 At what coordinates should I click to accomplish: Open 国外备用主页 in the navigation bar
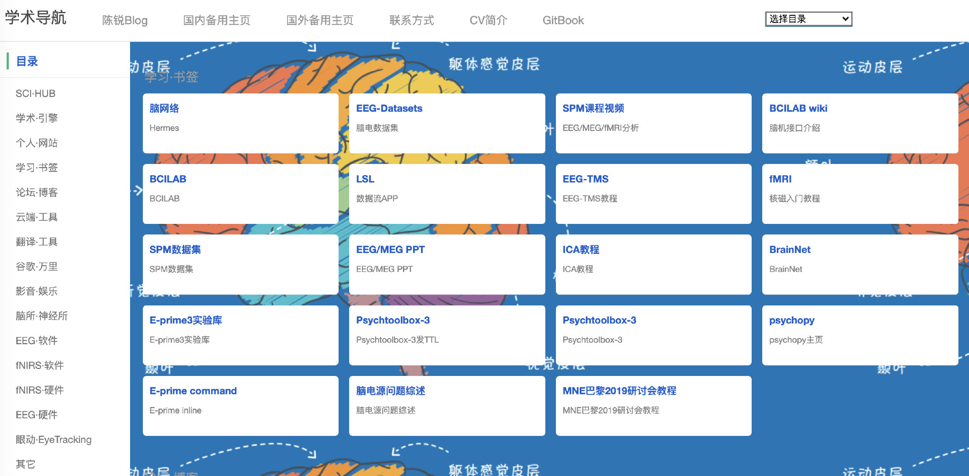pos(320,20)
